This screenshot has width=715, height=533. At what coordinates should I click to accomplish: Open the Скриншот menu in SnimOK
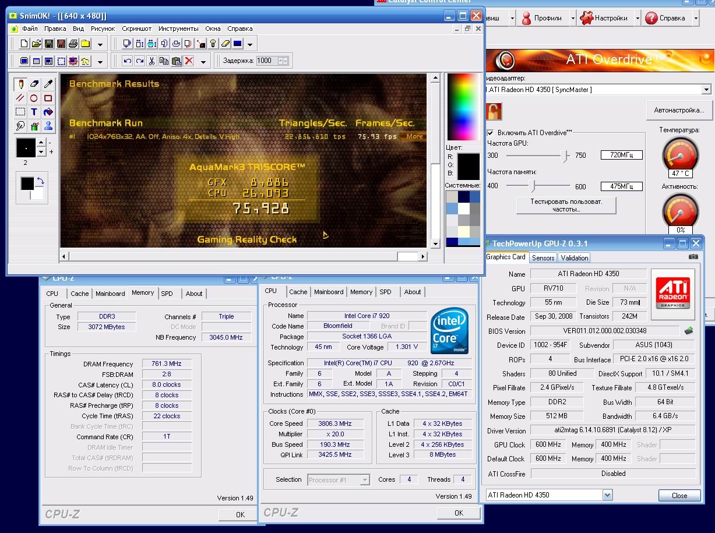point(136,29)
